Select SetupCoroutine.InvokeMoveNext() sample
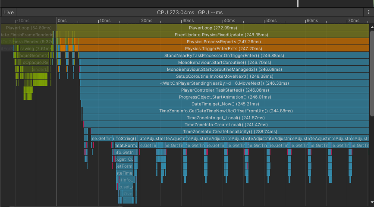The width and height of the screenshot is (374, 207). [x=224, y=76]
